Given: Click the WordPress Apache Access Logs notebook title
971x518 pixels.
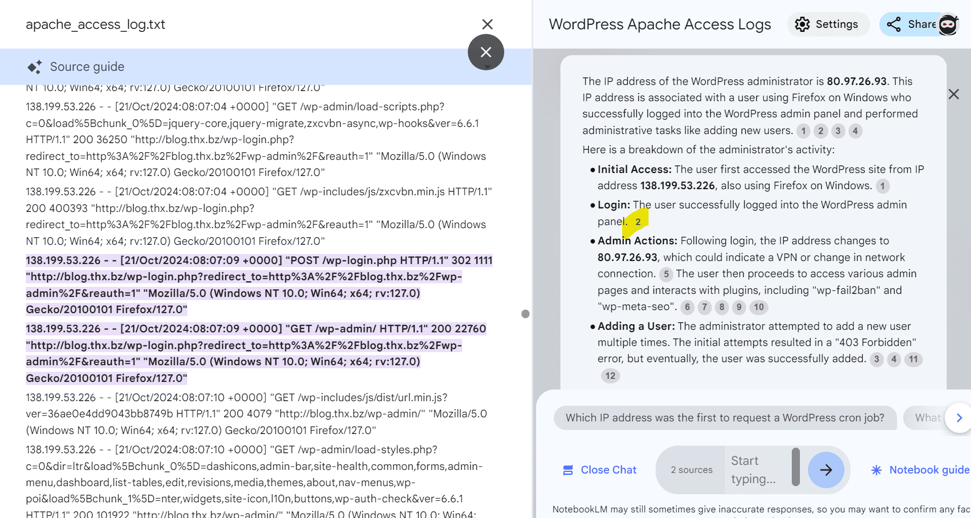Looking at the screenshot, I should pos(660,24).
